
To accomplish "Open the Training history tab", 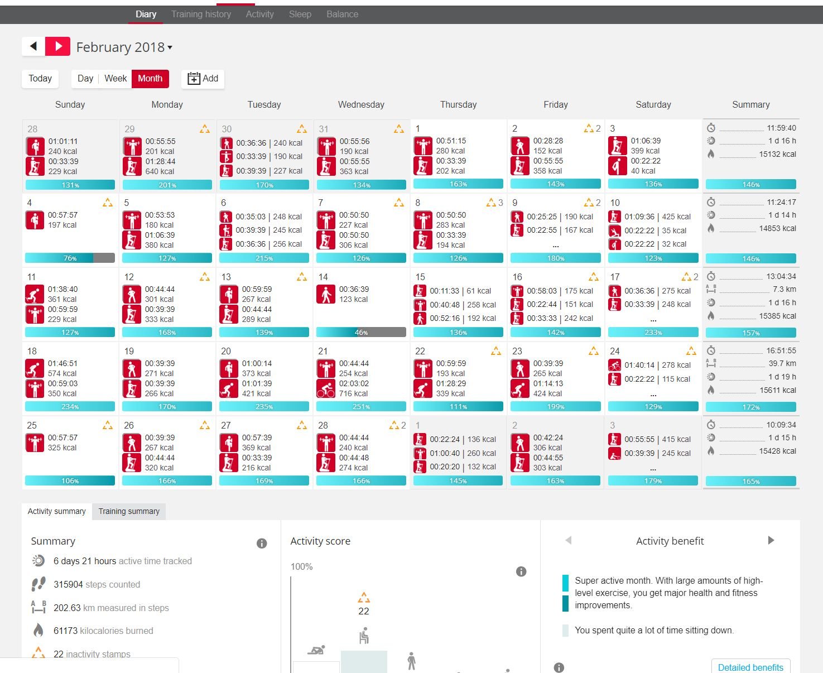I will (x=201, y=15).
